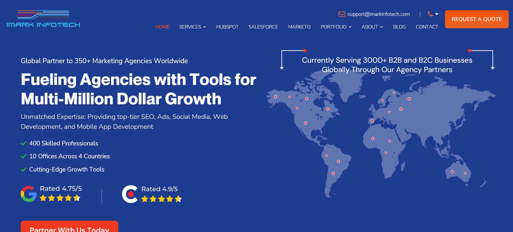Open the Portfolio menu label
The image size is (513, 232).
click(x=333, y=27)
